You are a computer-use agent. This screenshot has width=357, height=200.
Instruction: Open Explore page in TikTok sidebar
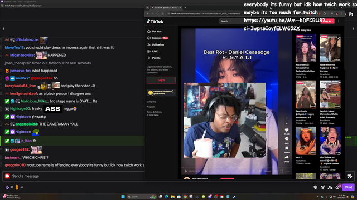(157, 38)
